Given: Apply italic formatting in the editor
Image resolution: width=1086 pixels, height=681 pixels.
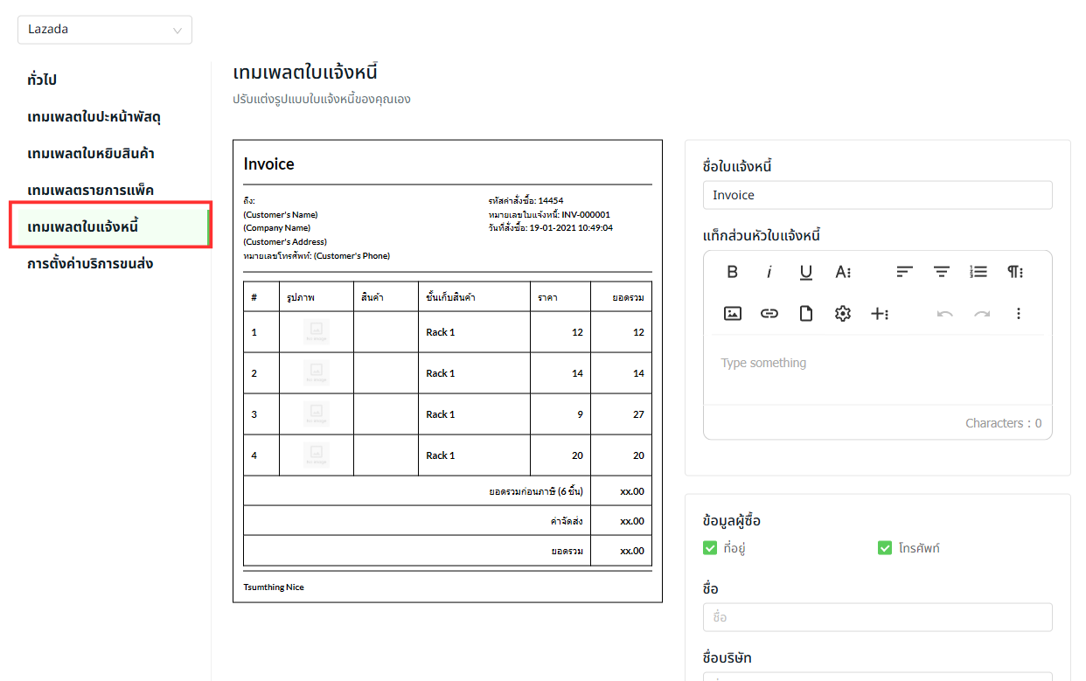Looking at the screenshot, I should (x=769, y=272).
